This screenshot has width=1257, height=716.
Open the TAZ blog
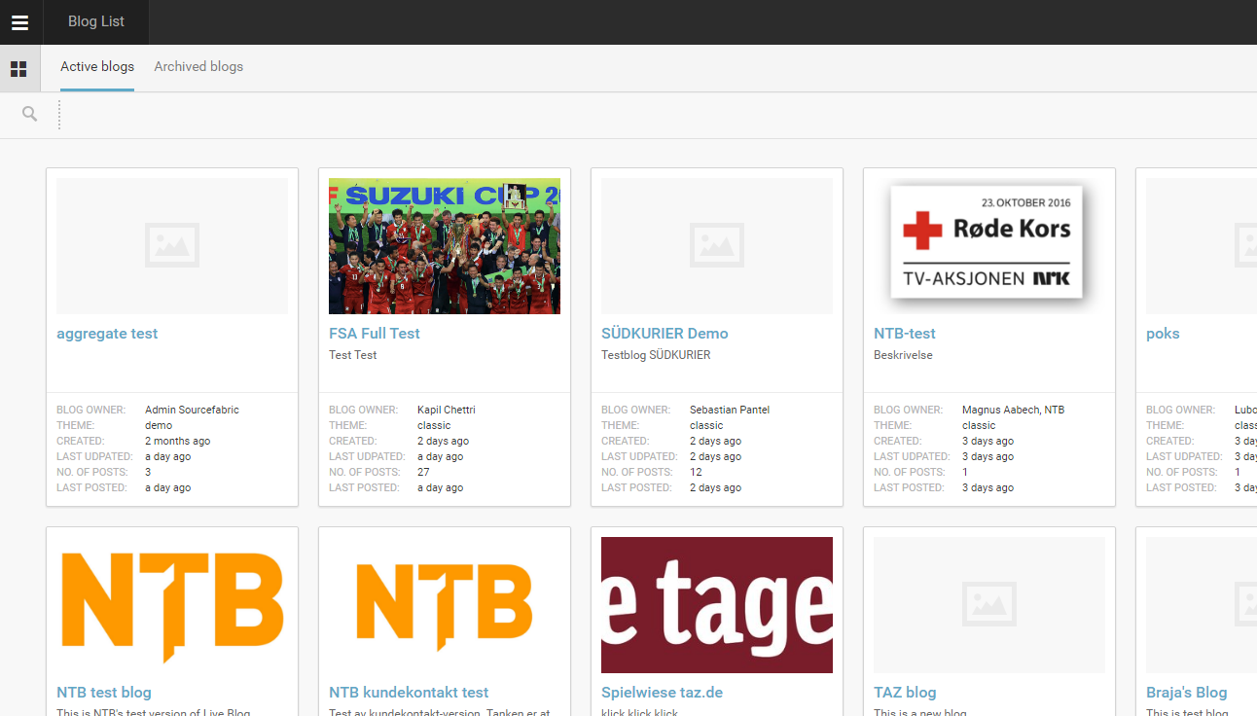(x=905, y=693)
